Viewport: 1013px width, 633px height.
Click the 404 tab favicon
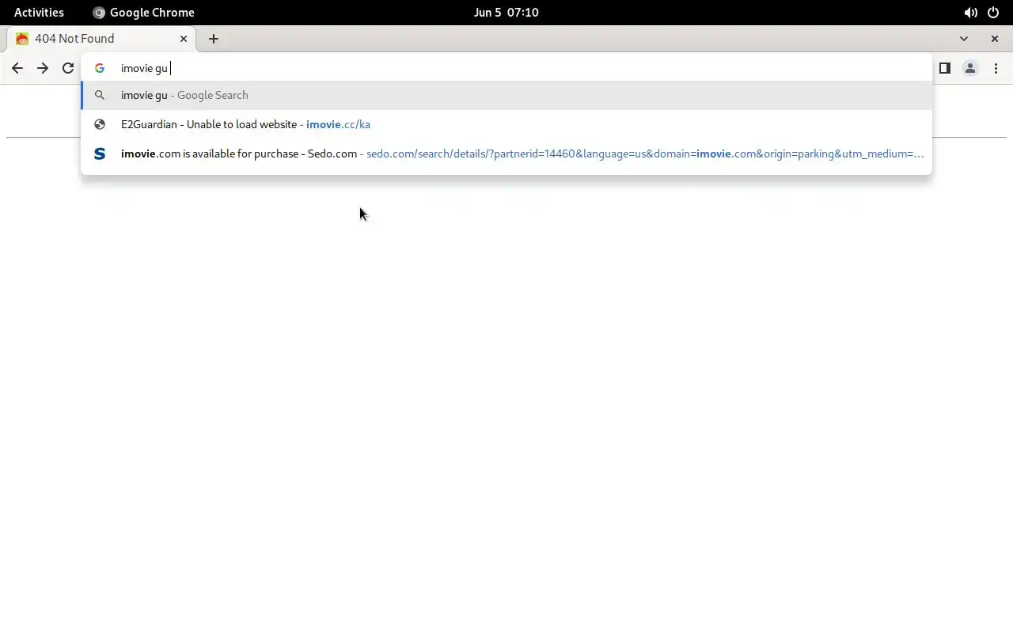(x=22, y=39)
